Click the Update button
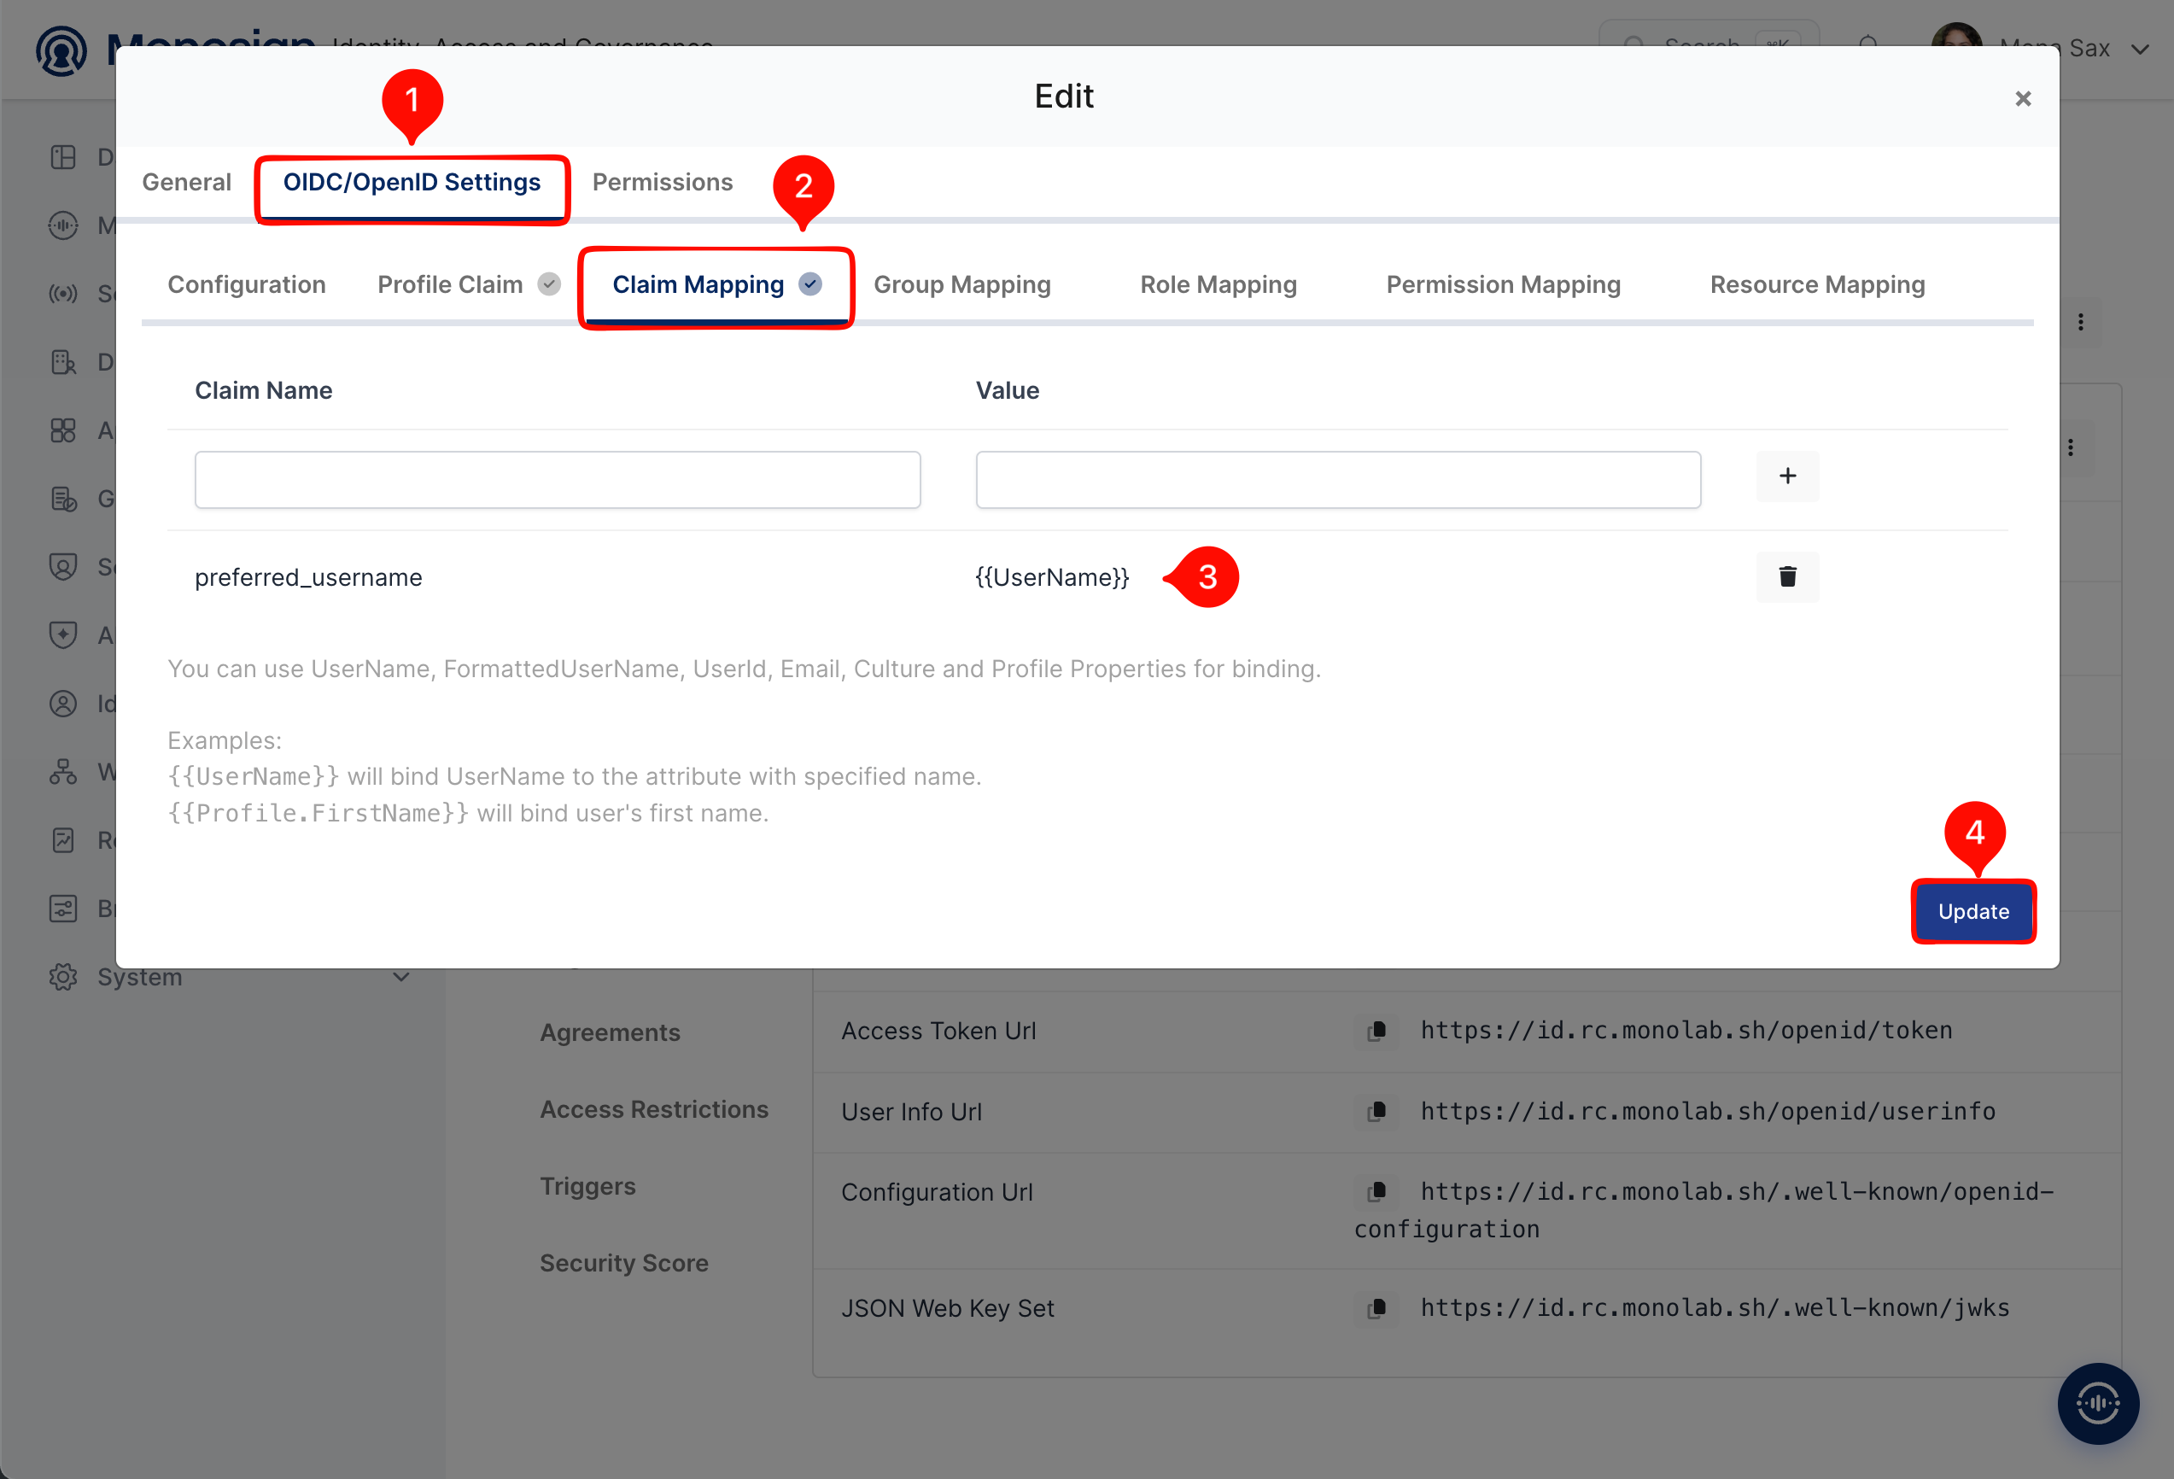This screenshot has height=1479, width=2174. (x=1972, y=911)
